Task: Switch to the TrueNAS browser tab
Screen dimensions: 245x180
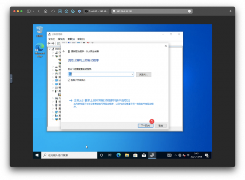Action: (x=96, y=11)
